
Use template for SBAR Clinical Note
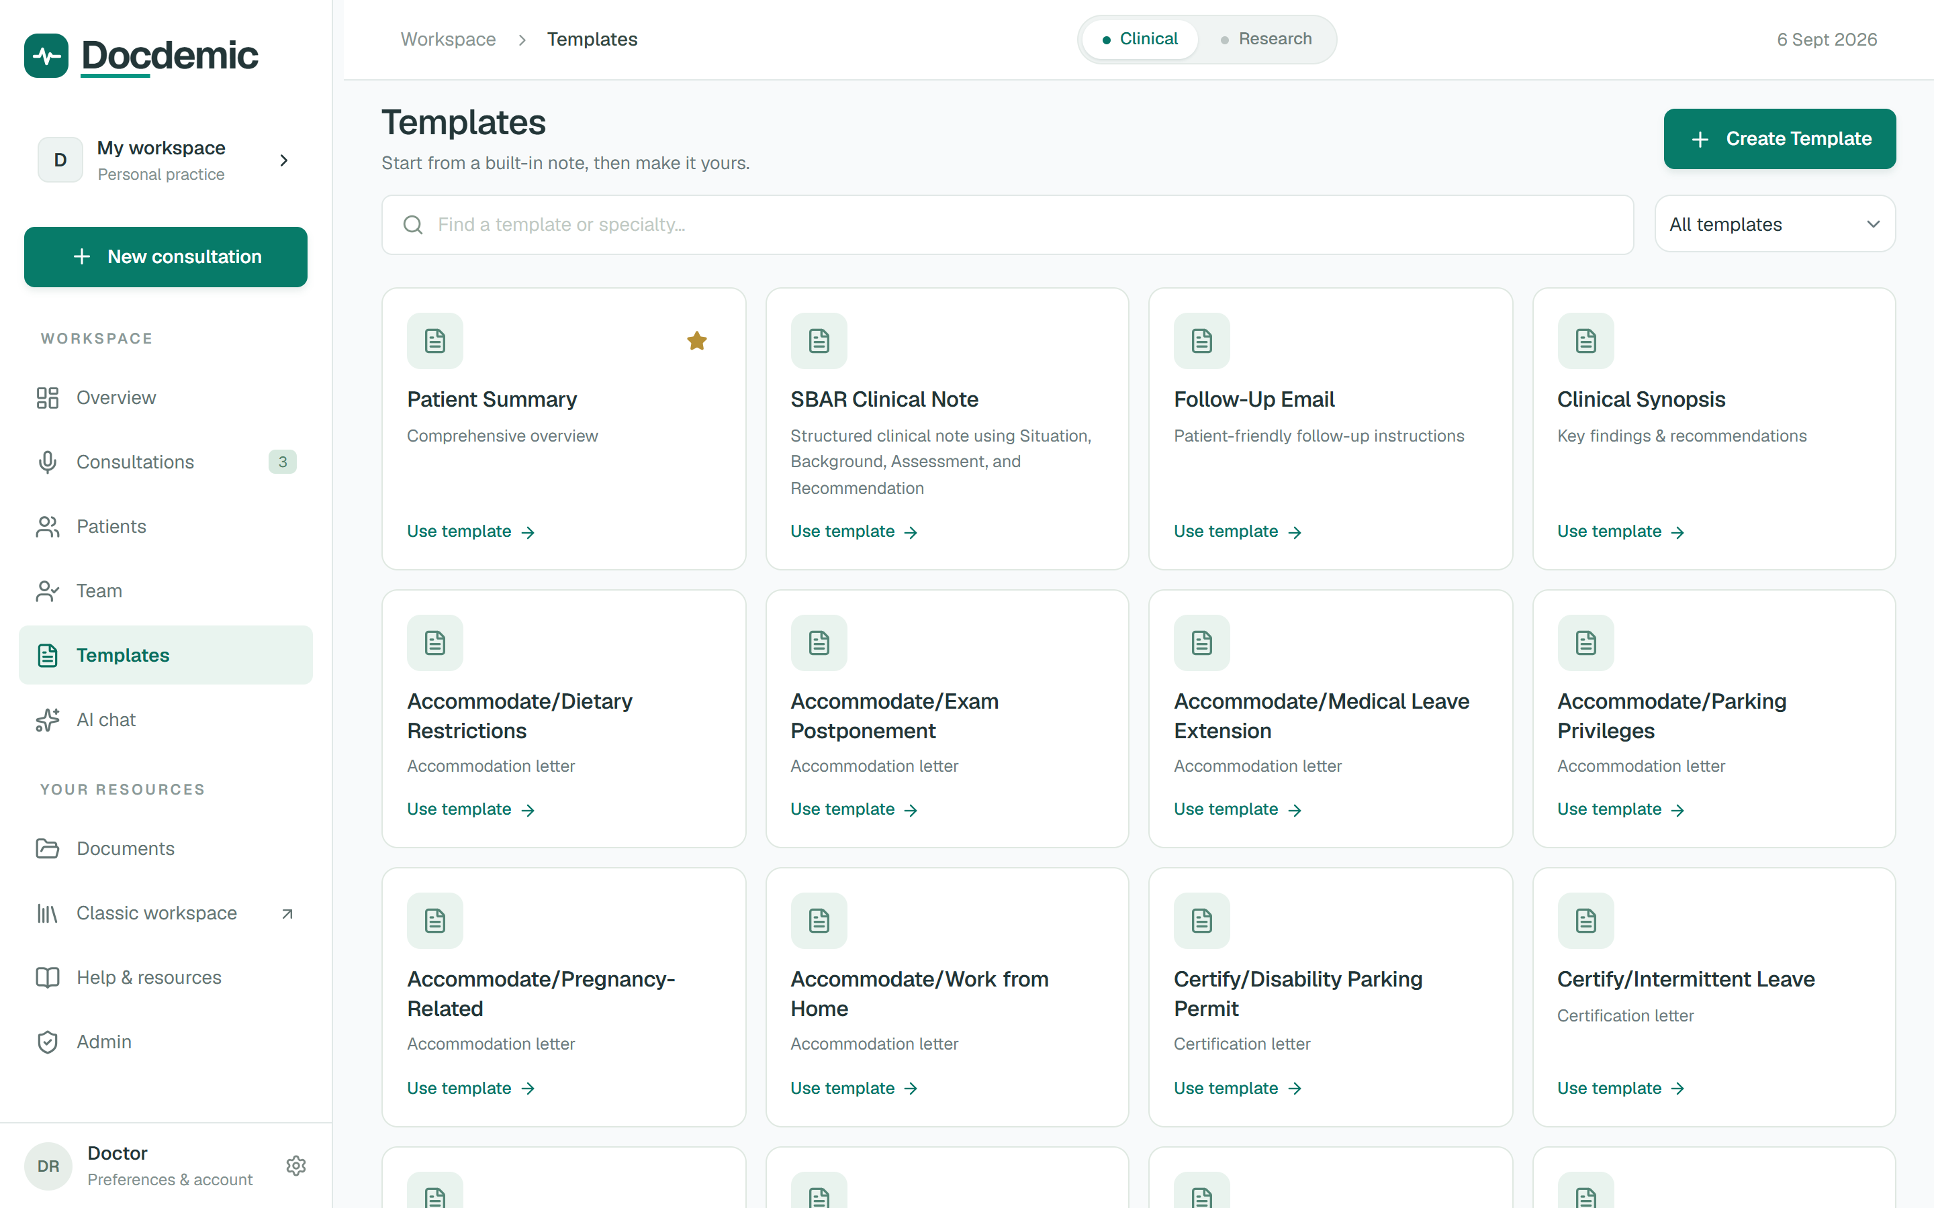854,532
